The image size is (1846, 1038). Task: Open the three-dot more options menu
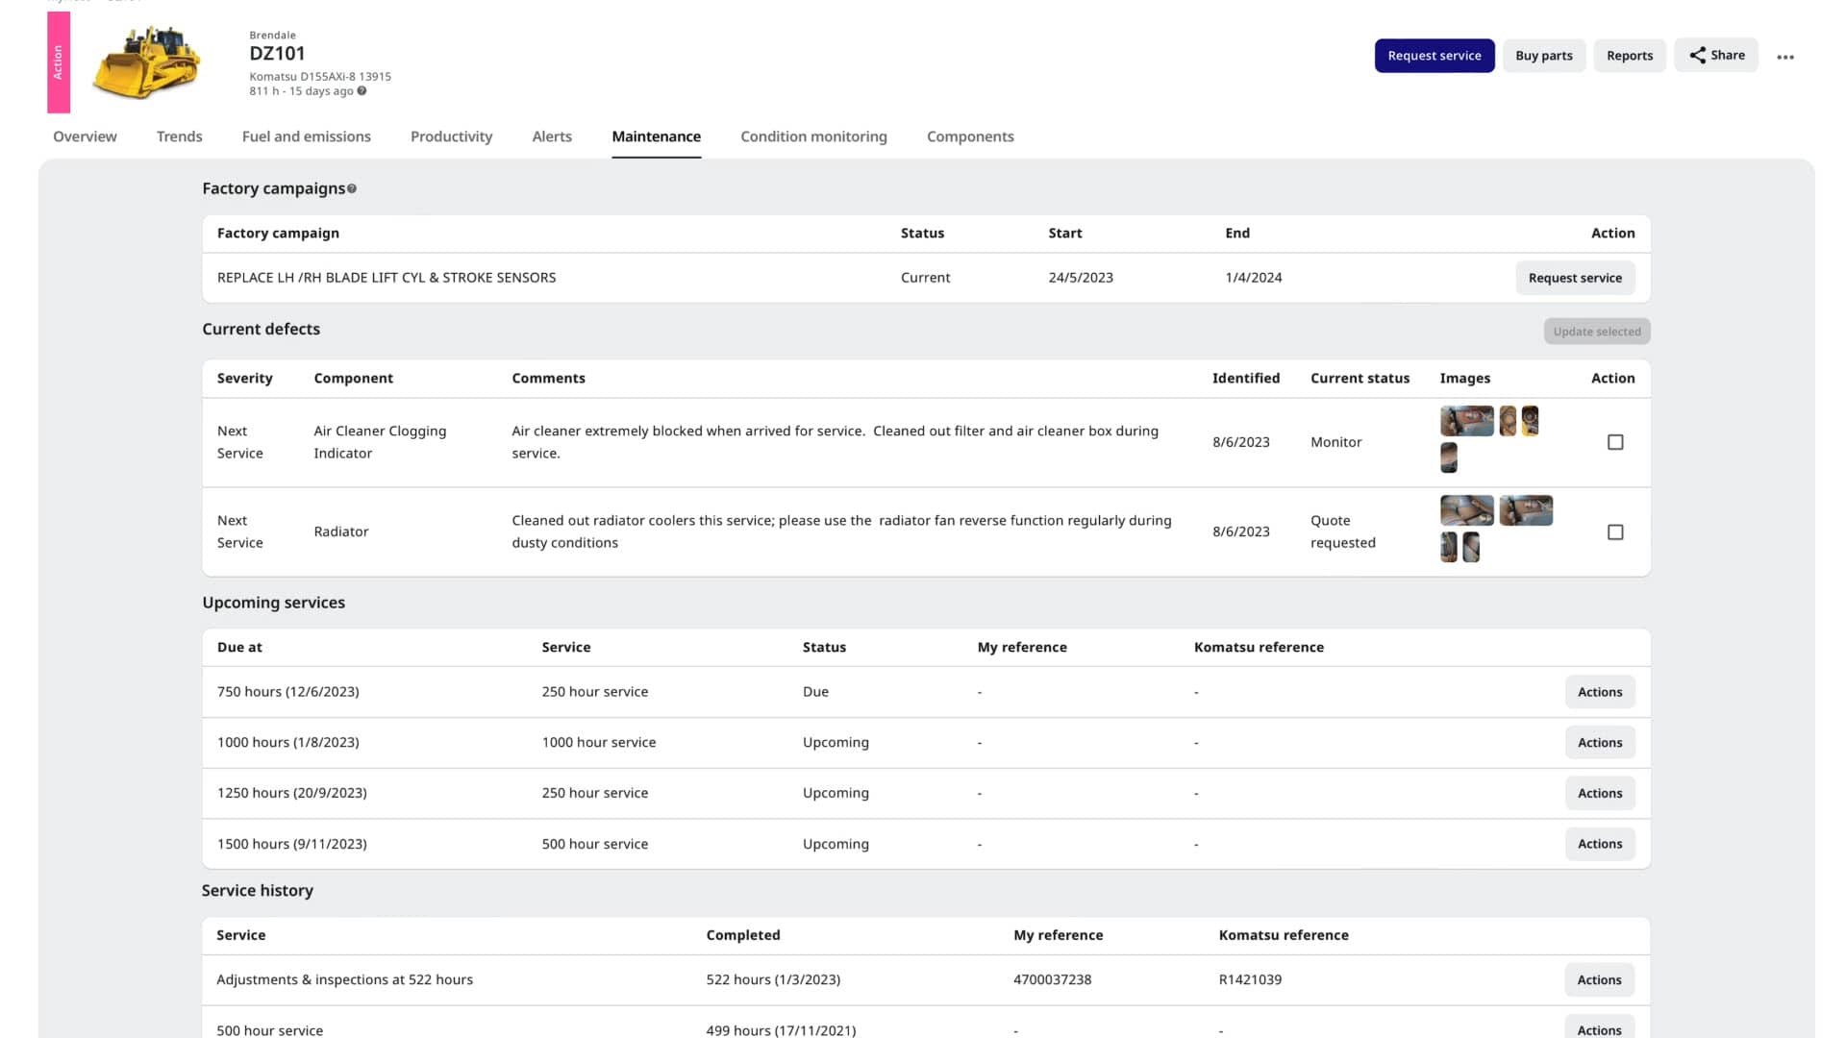pyautogui.click(x=1785, y=57)
